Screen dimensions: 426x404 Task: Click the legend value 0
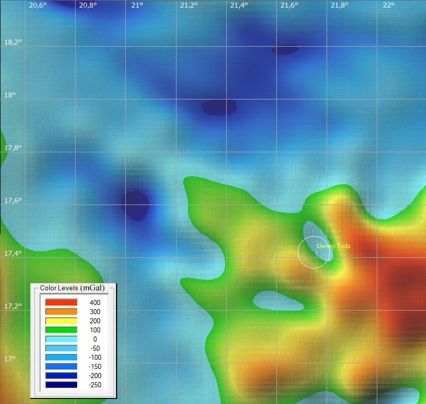pos(95,339)
